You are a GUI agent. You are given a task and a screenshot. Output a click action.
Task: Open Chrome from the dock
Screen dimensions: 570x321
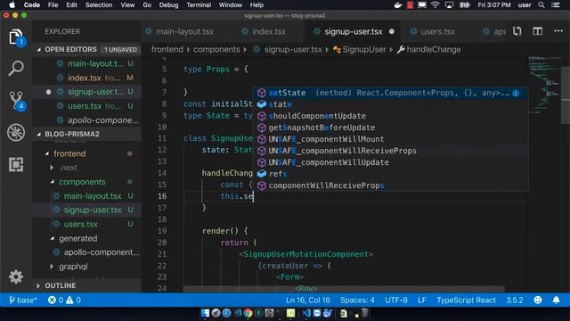click(248, 313)
